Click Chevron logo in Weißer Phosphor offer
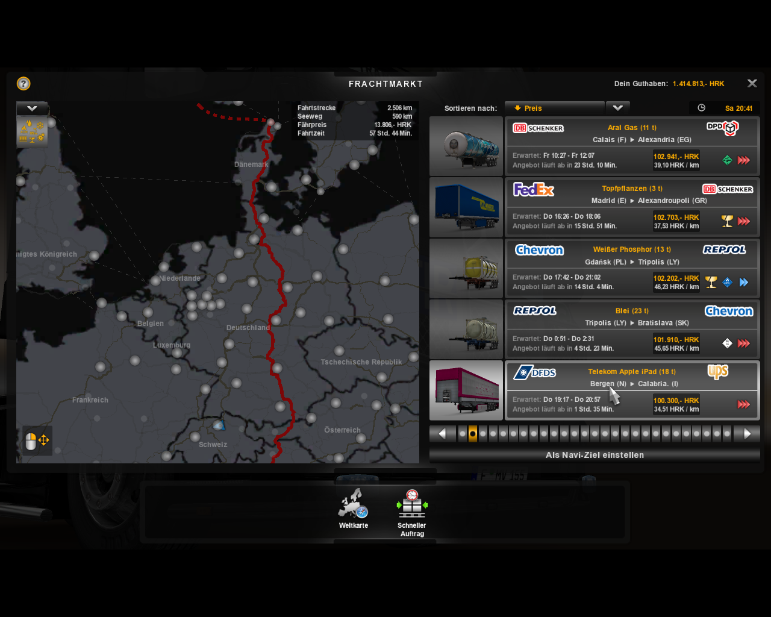771x617 pixels. coord(540,250)
